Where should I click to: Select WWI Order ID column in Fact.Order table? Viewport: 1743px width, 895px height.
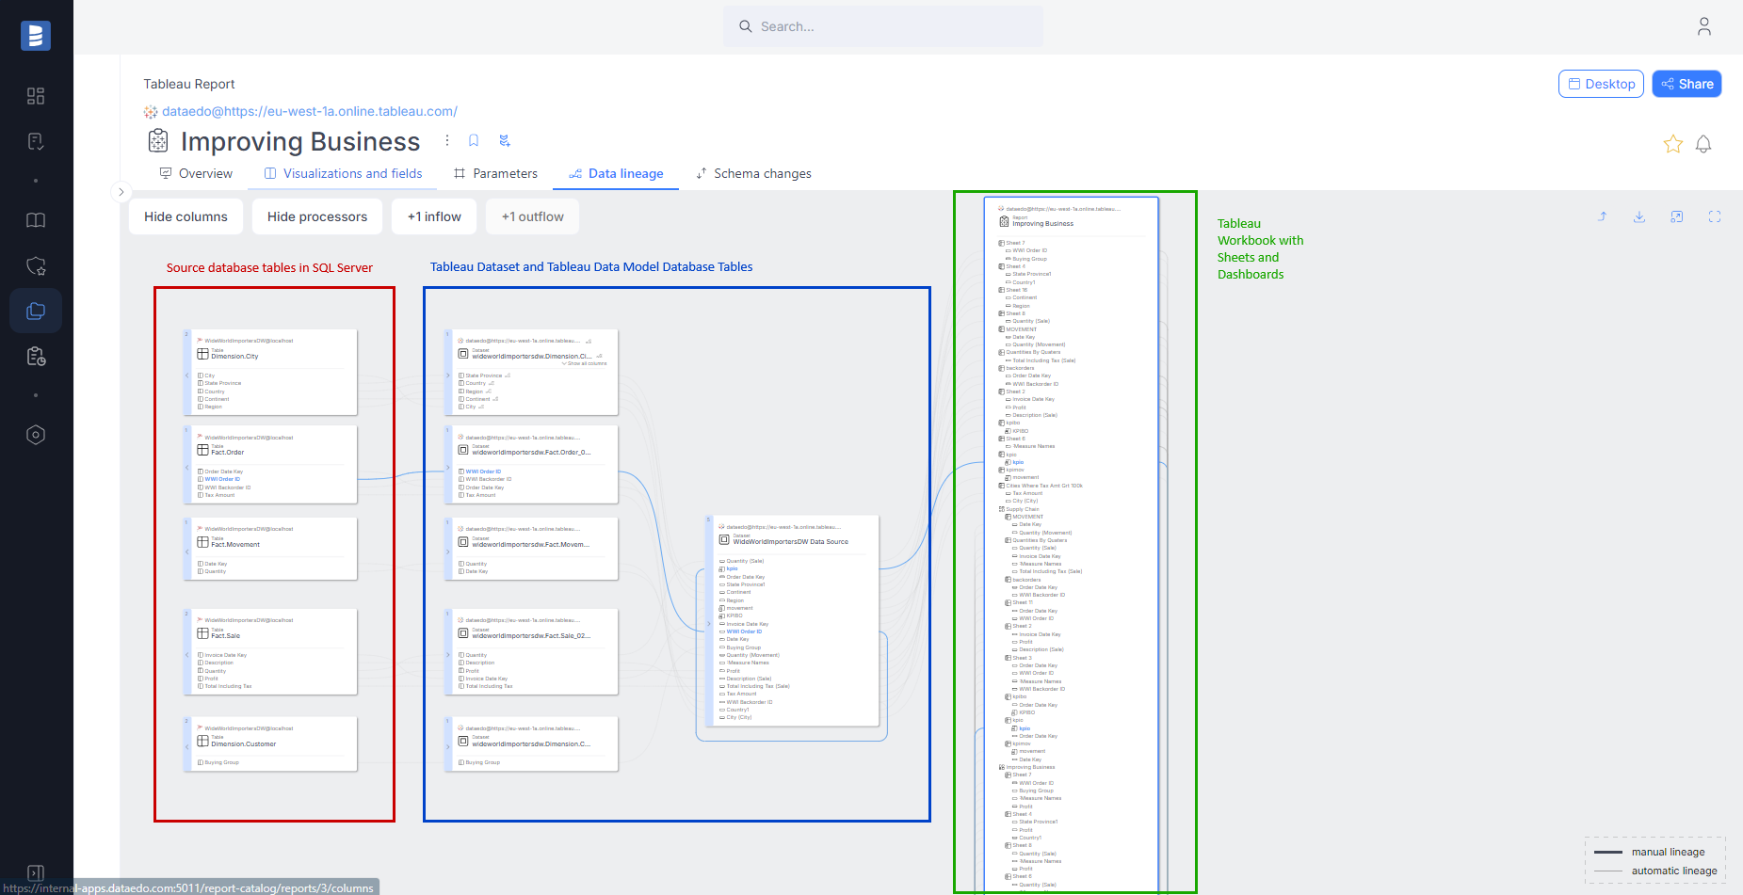click(x=222, y=479)
